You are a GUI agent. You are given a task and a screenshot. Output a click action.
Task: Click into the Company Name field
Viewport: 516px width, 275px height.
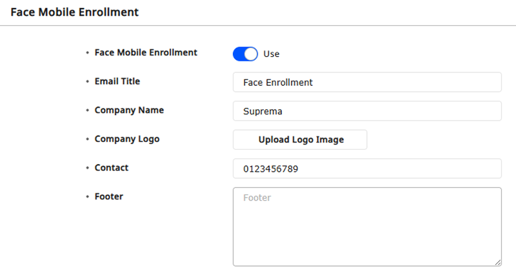(x=366, y=111)
